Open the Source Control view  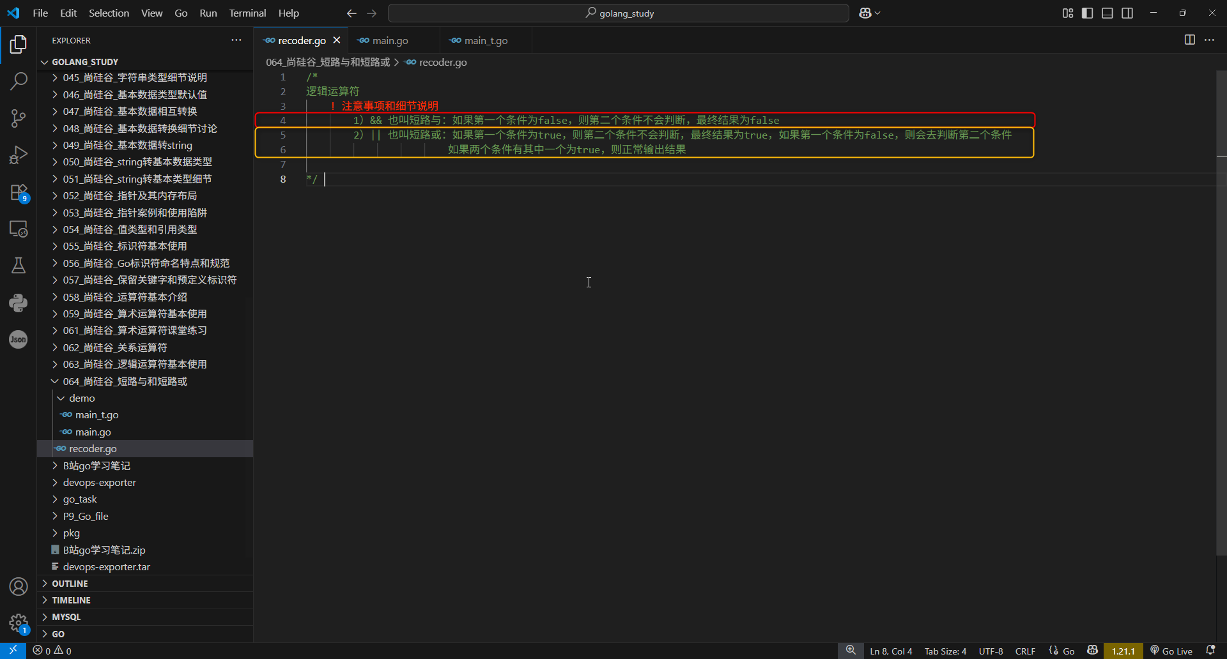19,118
